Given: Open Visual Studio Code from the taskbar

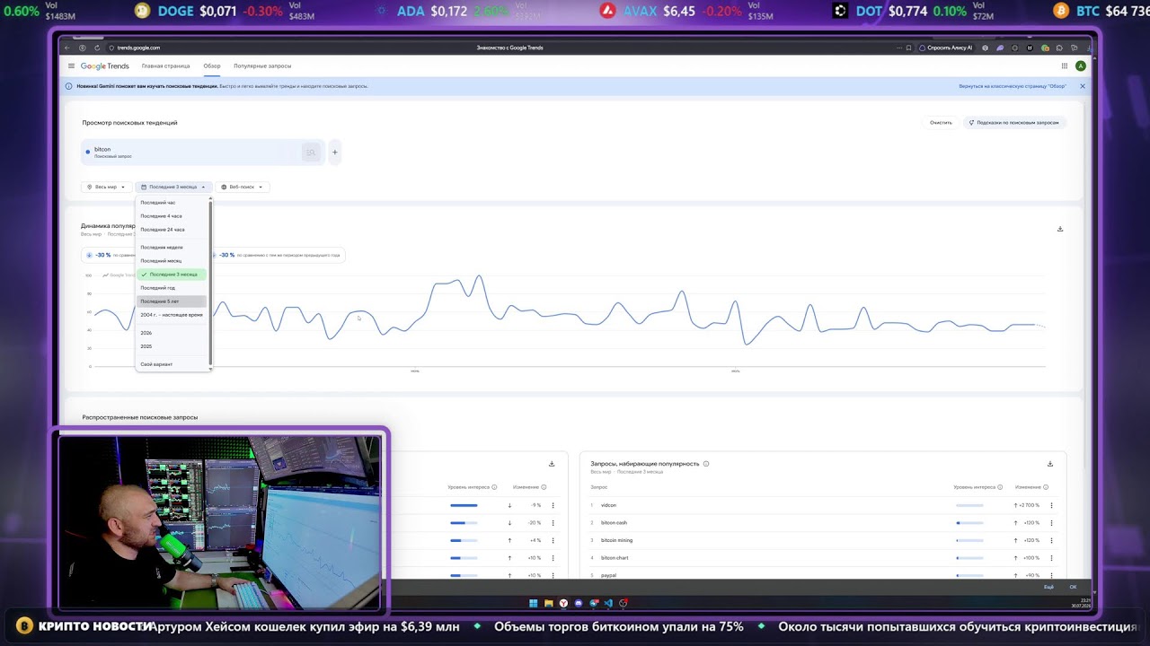Looking at the screenshot, I should (x=608, y=603).
